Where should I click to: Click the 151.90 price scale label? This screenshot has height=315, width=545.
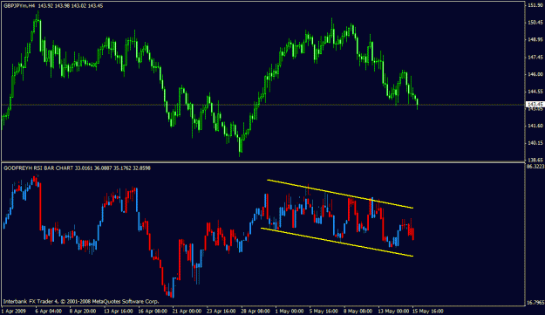[x=535, y=5]
